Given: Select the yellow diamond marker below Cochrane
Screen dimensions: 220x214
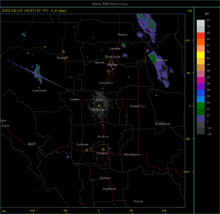Looking at the screenshot, I should [87, 150].
